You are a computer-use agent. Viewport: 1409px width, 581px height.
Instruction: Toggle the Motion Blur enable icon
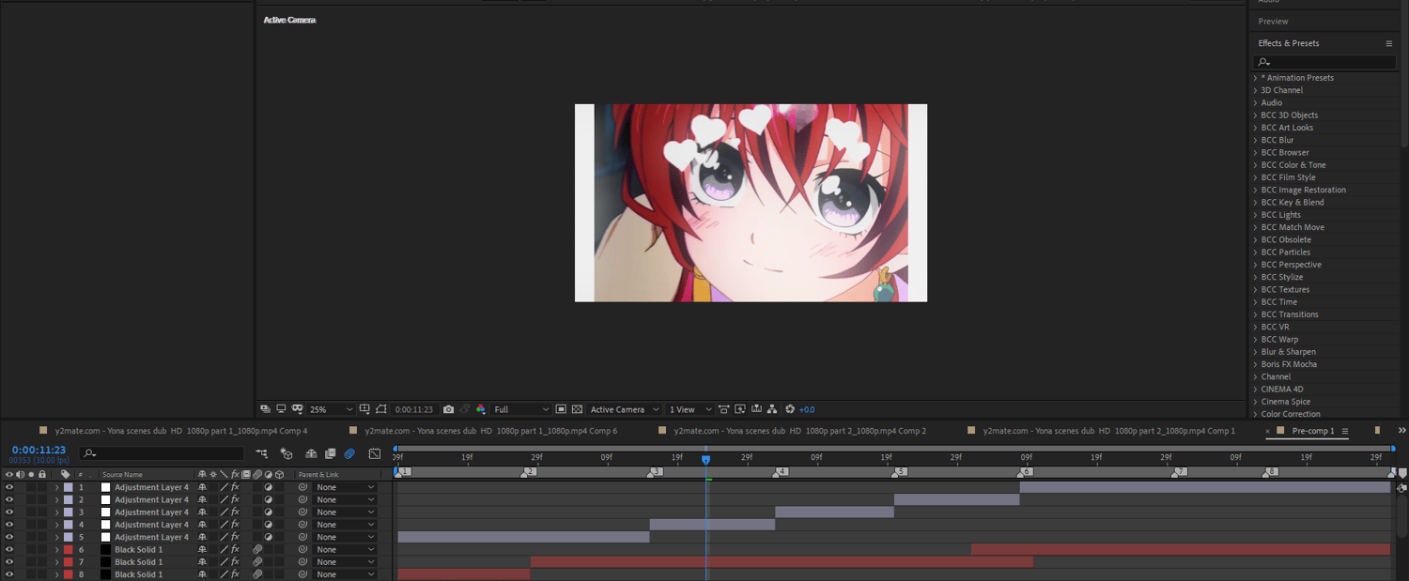(x=349, y=453)
